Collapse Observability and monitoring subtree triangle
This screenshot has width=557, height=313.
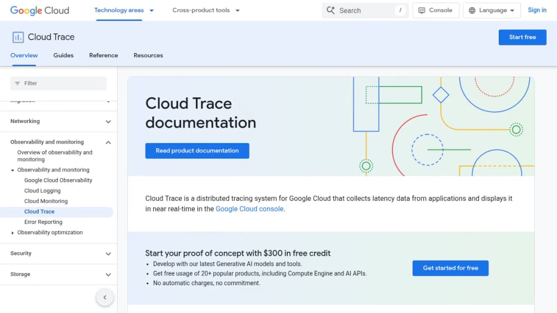[x=12, y=170]
